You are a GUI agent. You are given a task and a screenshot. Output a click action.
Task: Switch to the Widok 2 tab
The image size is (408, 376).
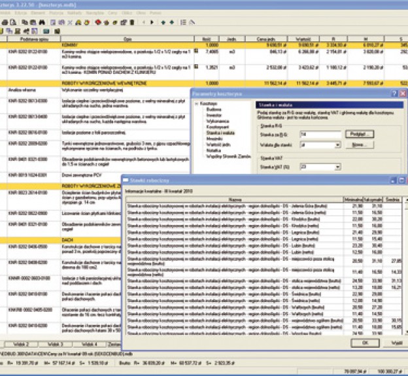click(x=21, y=344)
